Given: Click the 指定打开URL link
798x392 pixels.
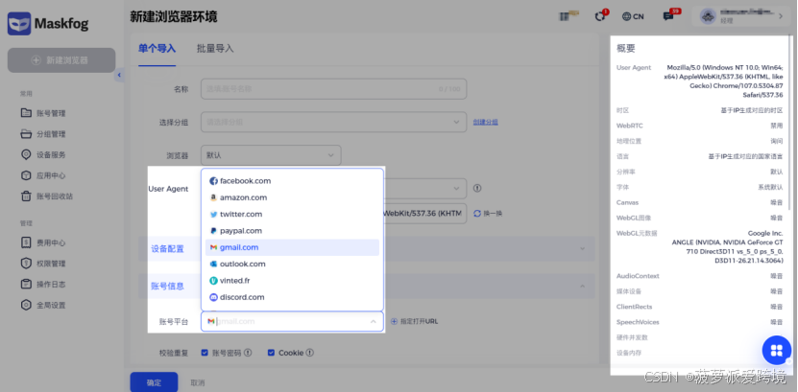Looking at the screenshot, I should coord(420,321).
